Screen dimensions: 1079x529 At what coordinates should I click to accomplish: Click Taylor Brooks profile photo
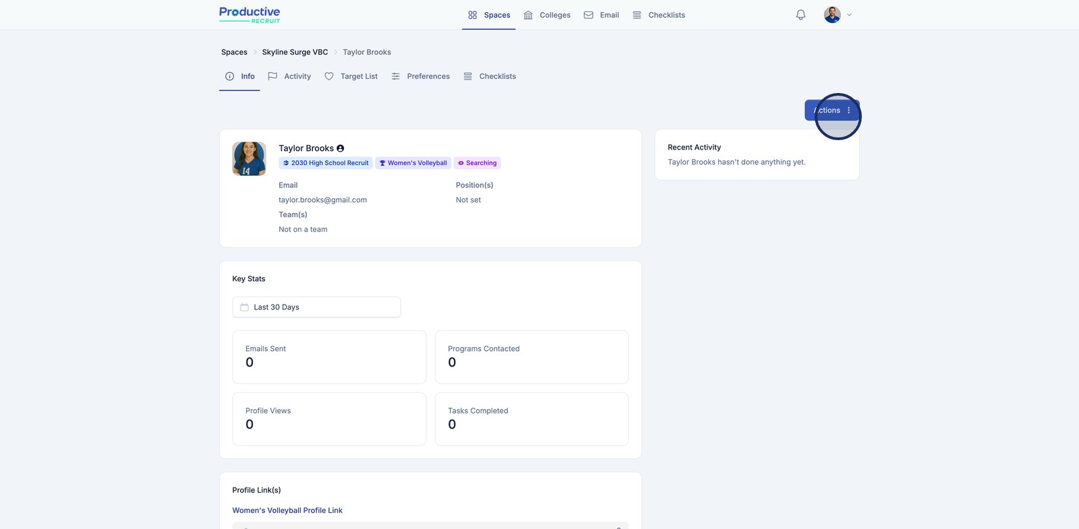click(249, 159)
